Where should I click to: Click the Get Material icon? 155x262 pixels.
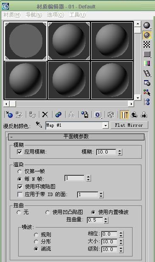[x=9, y=114]
